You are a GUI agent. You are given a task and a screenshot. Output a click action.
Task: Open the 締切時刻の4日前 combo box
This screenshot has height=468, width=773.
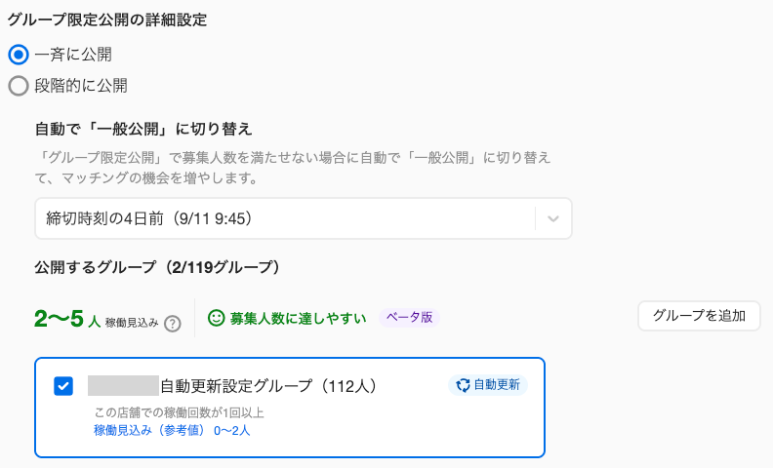tap(304, 218)
